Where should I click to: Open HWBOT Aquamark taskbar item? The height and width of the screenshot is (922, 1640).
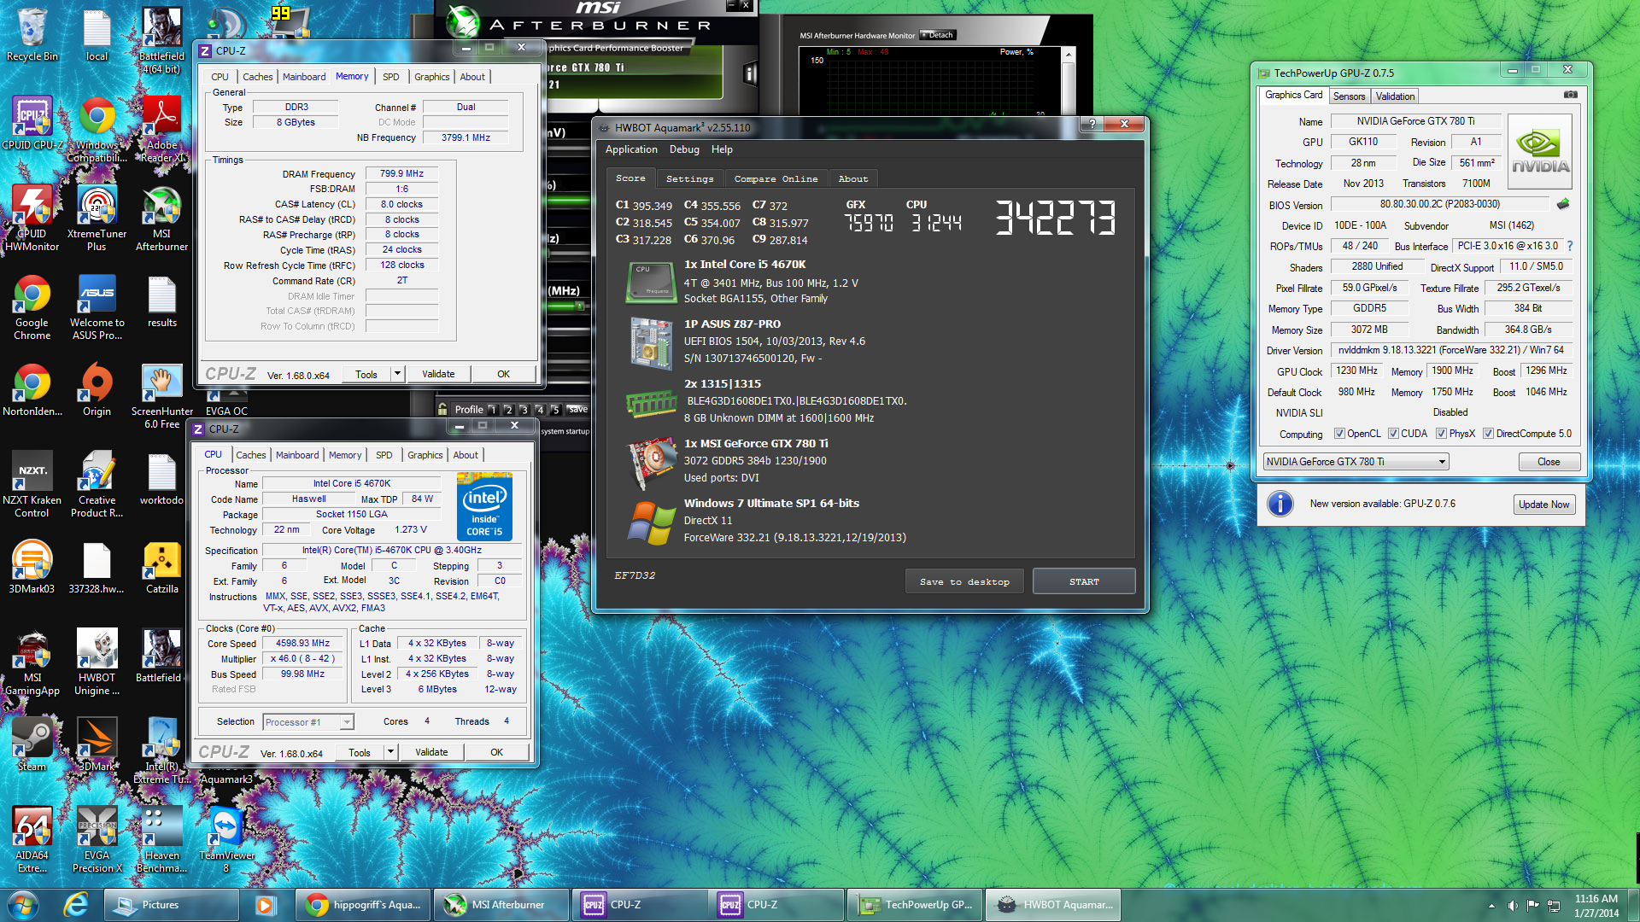pos(1055,905)
